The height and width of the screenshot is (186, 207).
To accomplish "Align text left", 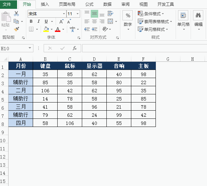I will click(87, 21).
